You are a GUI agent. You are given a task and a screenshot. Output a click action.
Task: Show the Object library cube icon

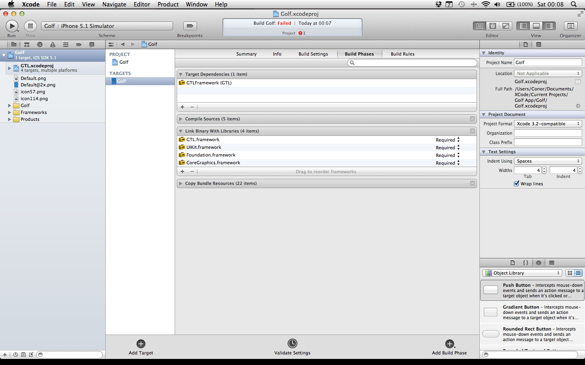coord(539,263)
